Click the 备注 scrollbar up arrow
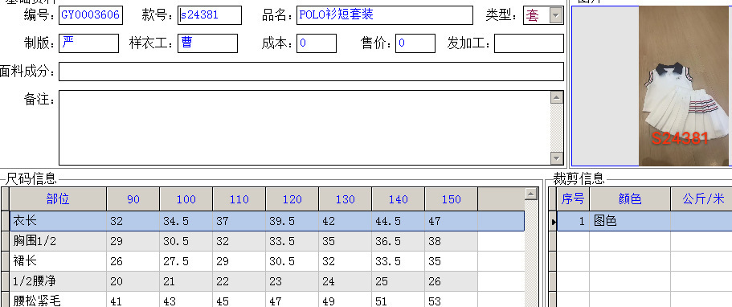 [557, 97]
